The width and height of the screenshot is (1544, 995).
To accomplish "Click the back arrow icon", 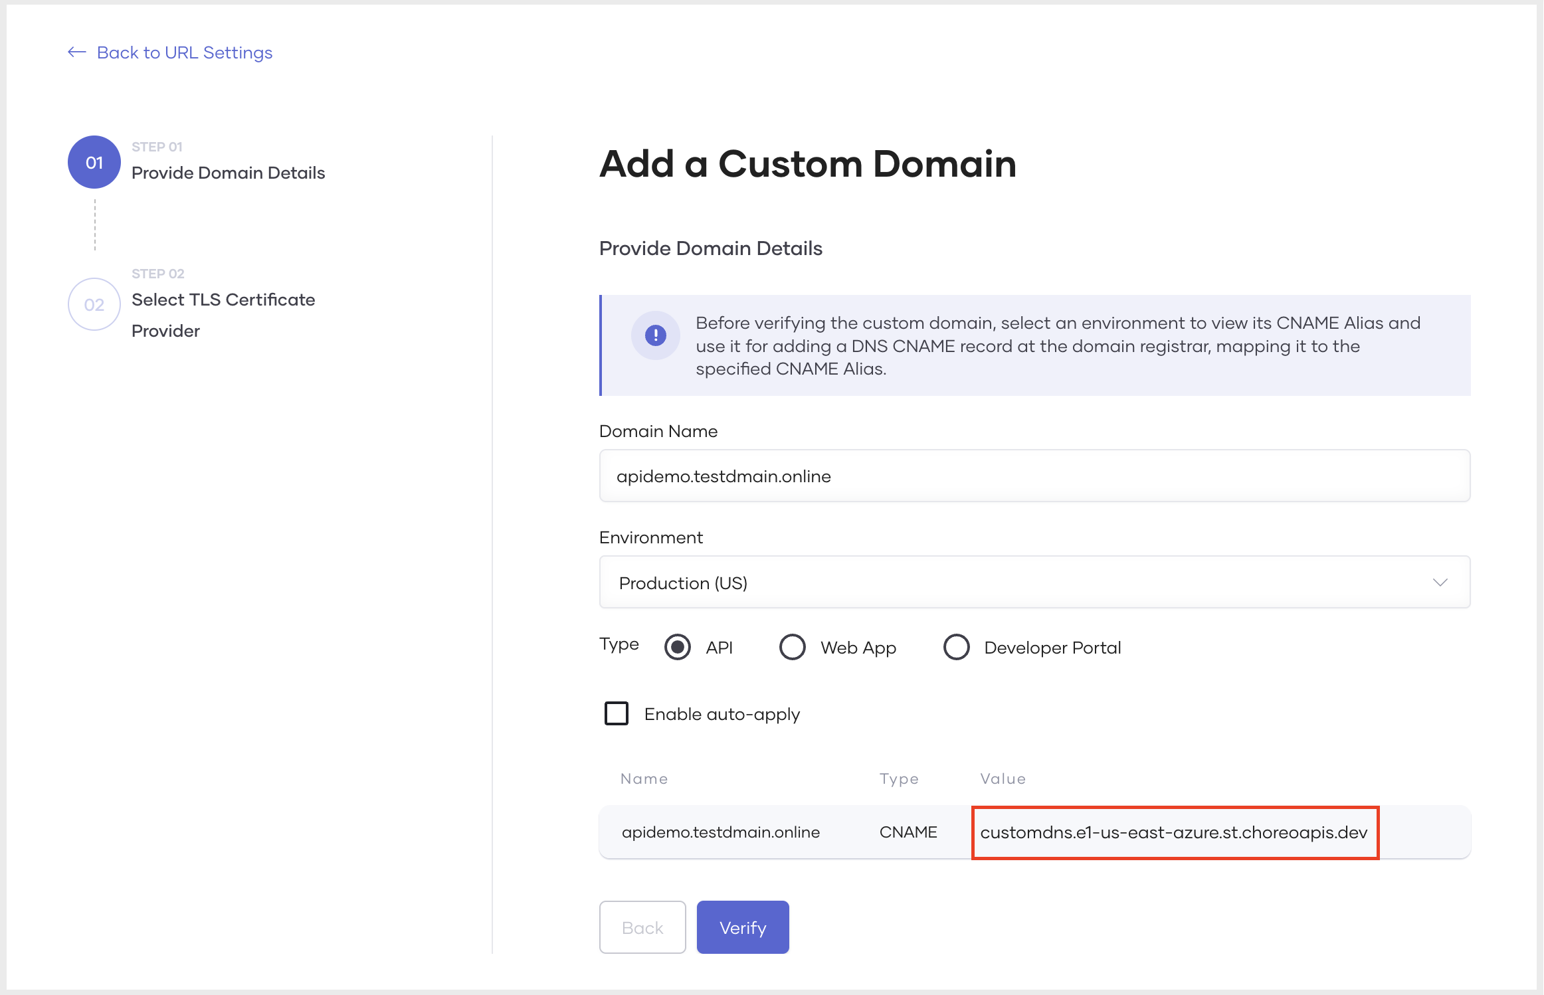I will pos(77,52).
